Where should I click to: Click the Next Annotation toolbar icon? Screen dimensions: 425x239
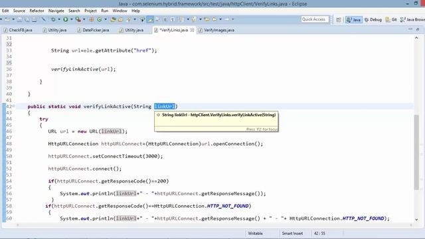click(181, 19)
